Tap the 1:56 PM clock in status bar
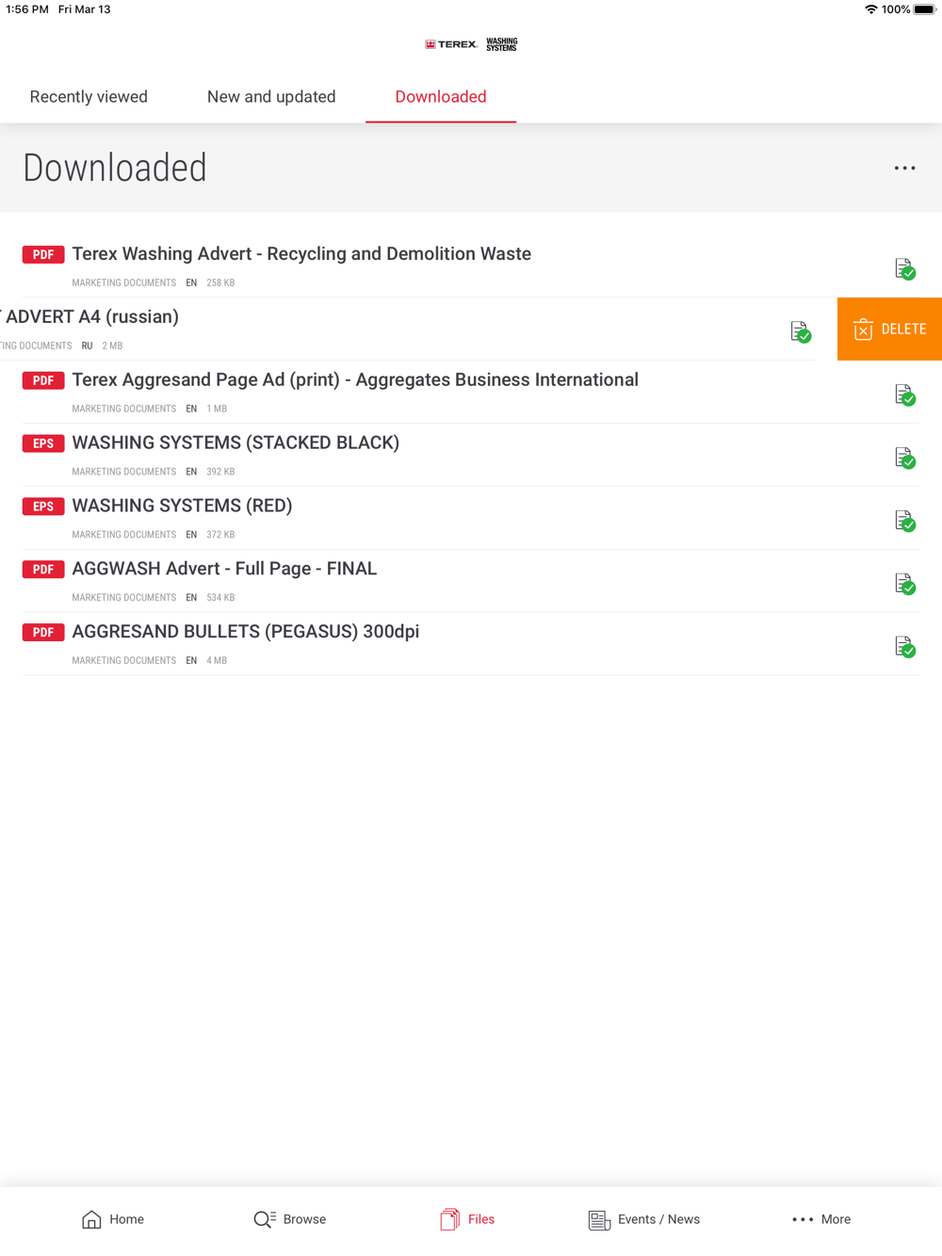 27,9
